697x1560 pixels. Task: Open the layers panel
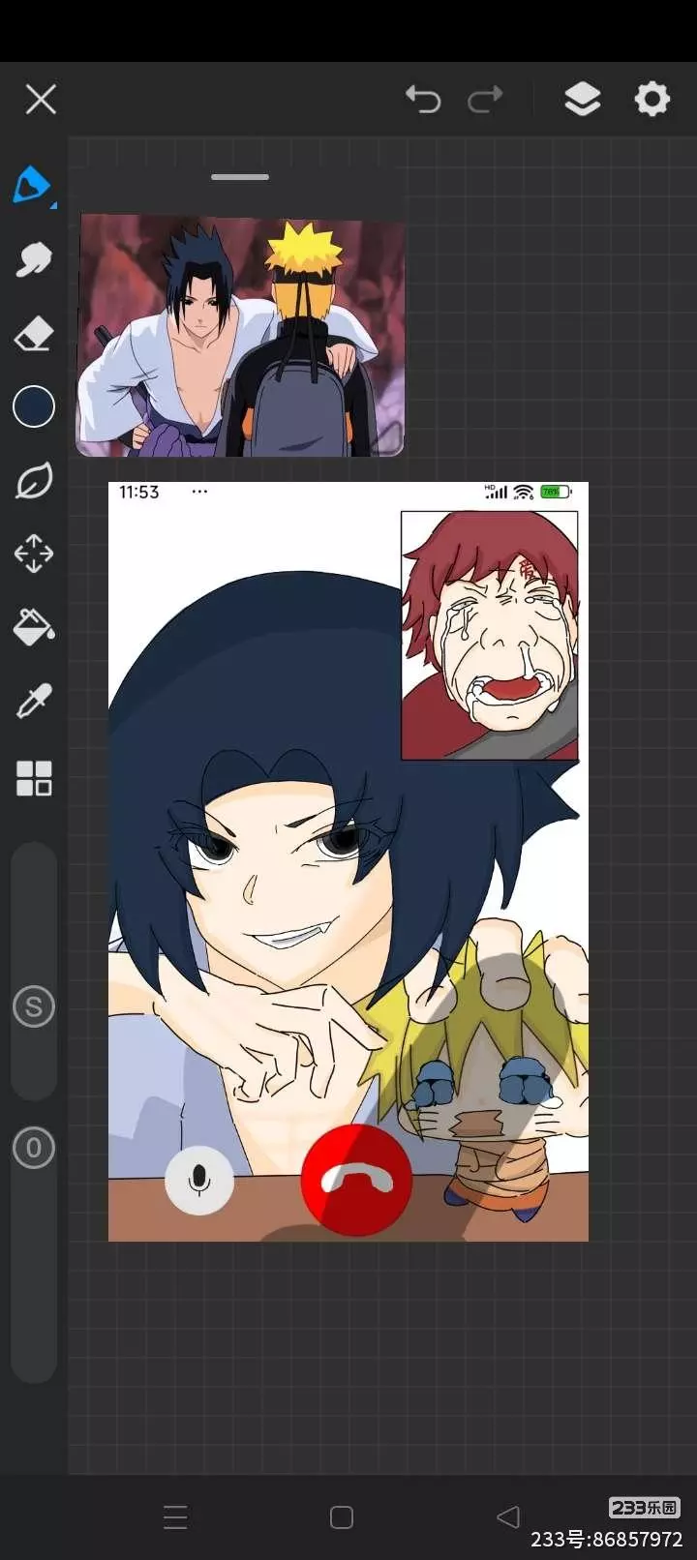582,99
